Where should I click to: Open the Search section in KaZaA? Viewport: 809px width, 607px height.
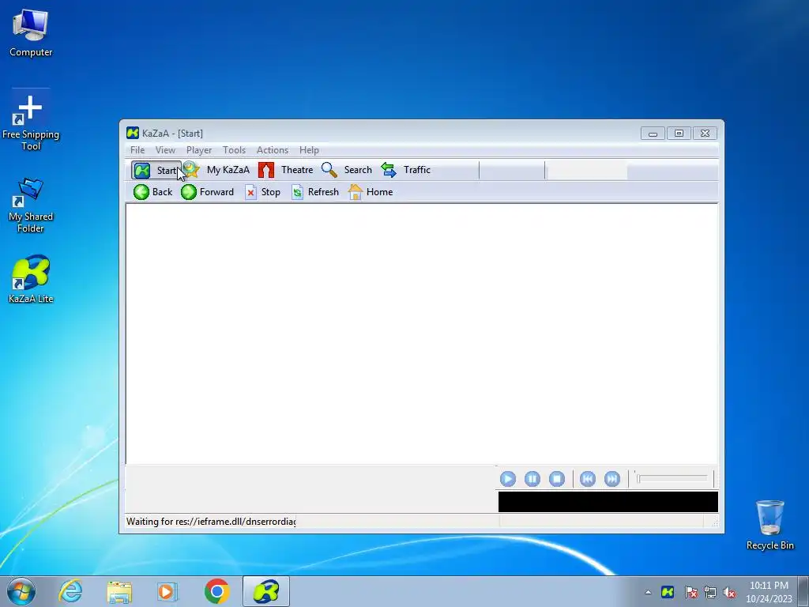[347, 170]
